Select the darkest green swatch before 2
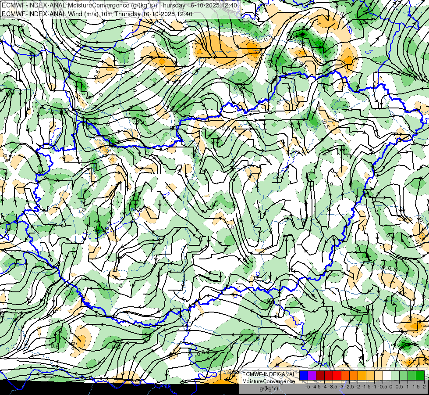 420,376
